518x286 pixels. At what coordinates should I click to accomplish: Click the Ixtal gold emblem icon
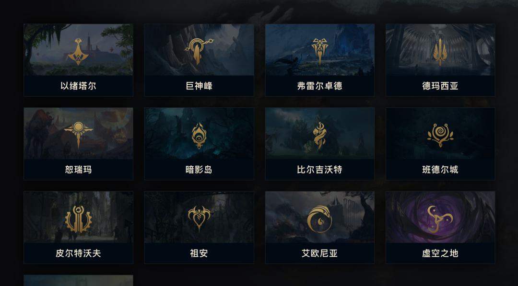tap(78, 51)
